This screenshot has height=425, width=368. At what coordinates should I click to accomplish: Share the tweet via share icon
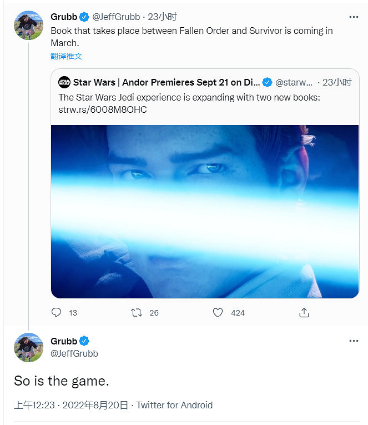pyautogui.click(x=304, y=313)
